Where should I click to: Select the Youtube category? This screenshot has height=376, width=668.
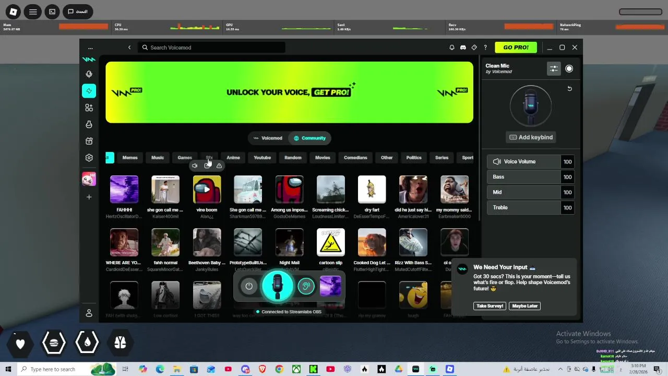tap(263, 158)
